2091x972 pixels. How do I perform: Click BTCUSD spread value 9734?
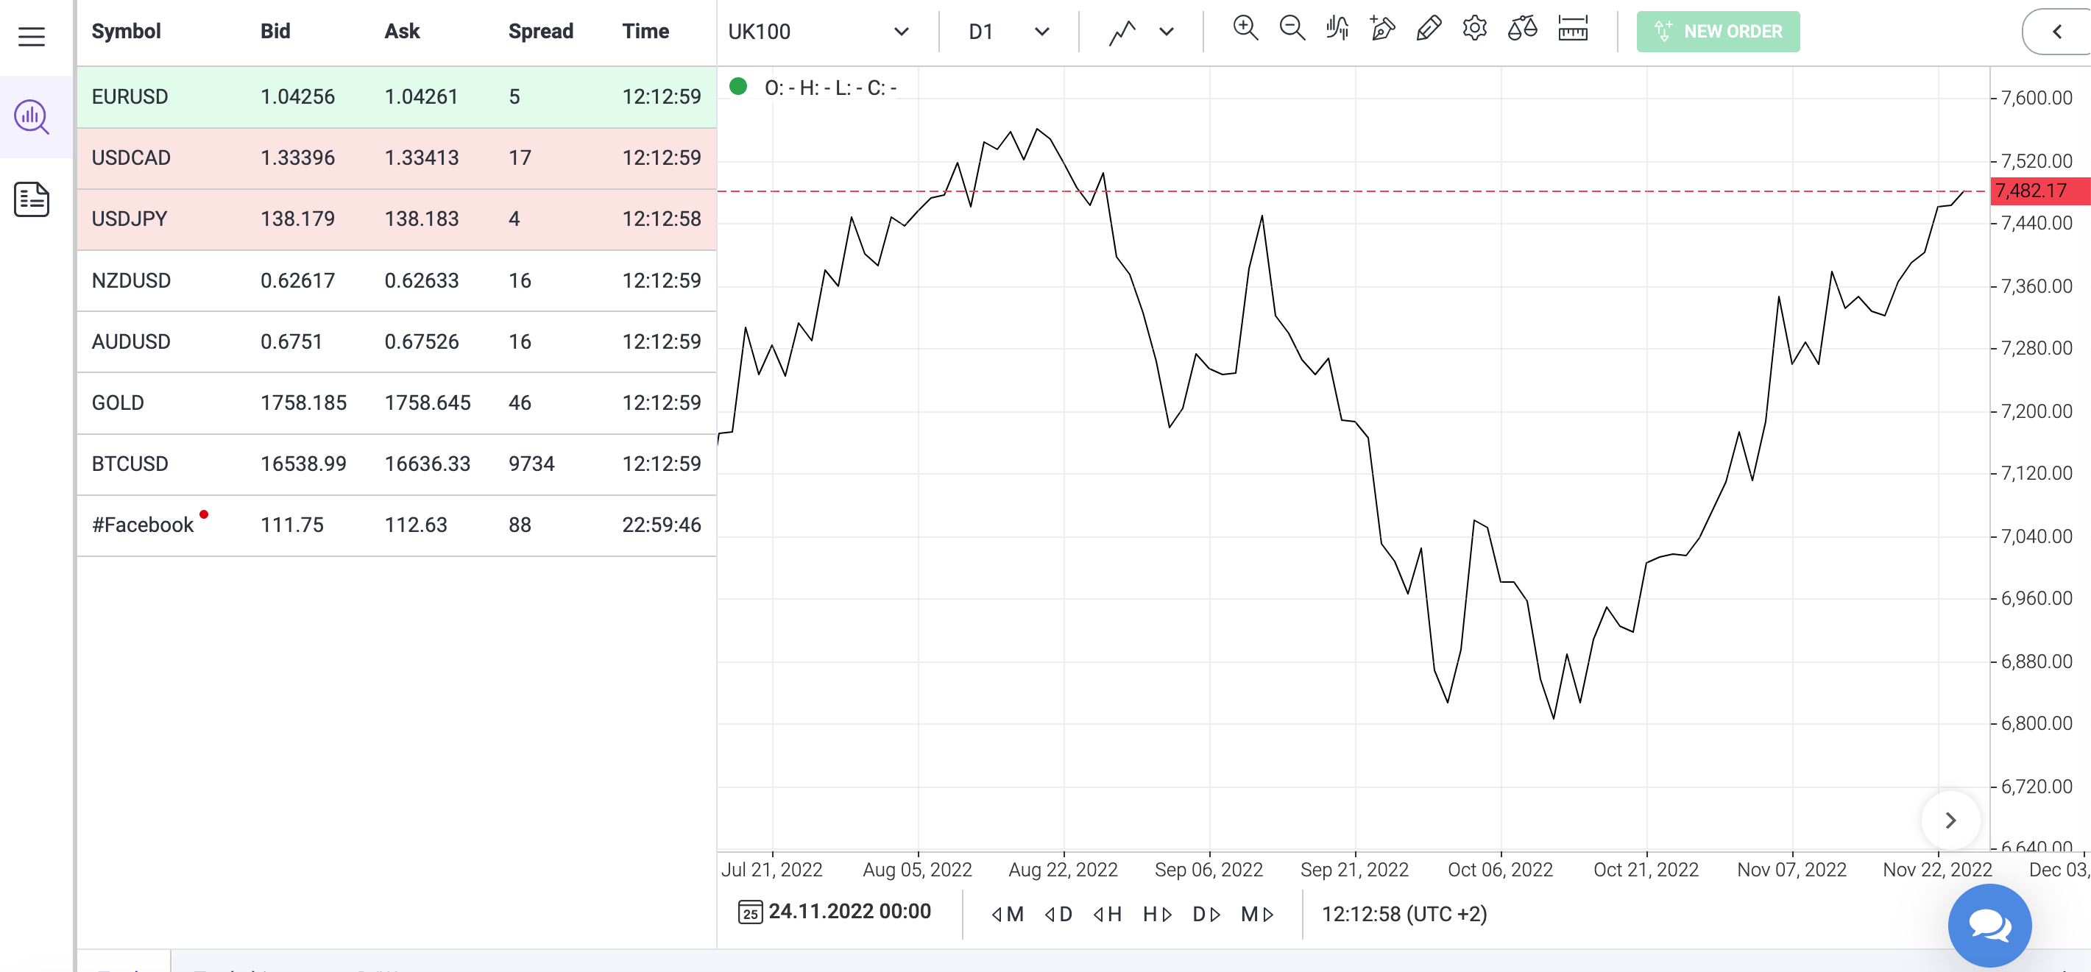click(x=531, y=464)
